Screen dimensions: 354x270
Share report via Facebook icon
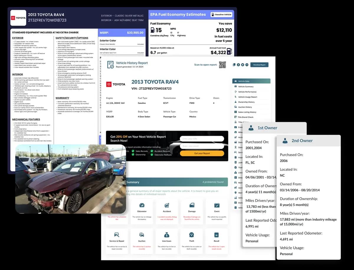[x=238, y=65]
